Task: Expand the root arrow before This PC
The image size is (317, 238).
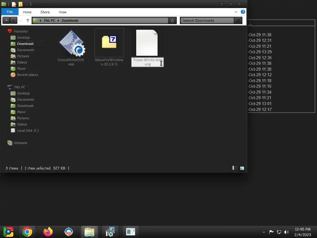Action: point(41,20)
